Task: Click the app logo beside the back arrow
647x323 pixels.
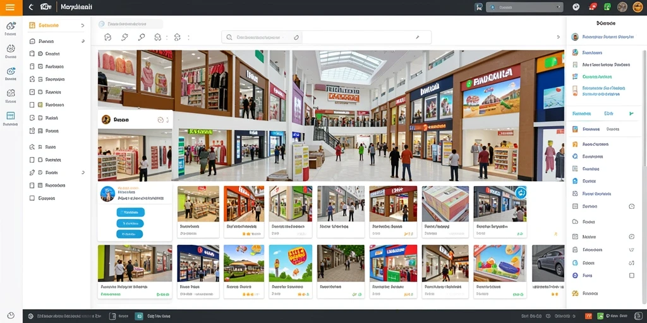Action: [x=45, y=7]
